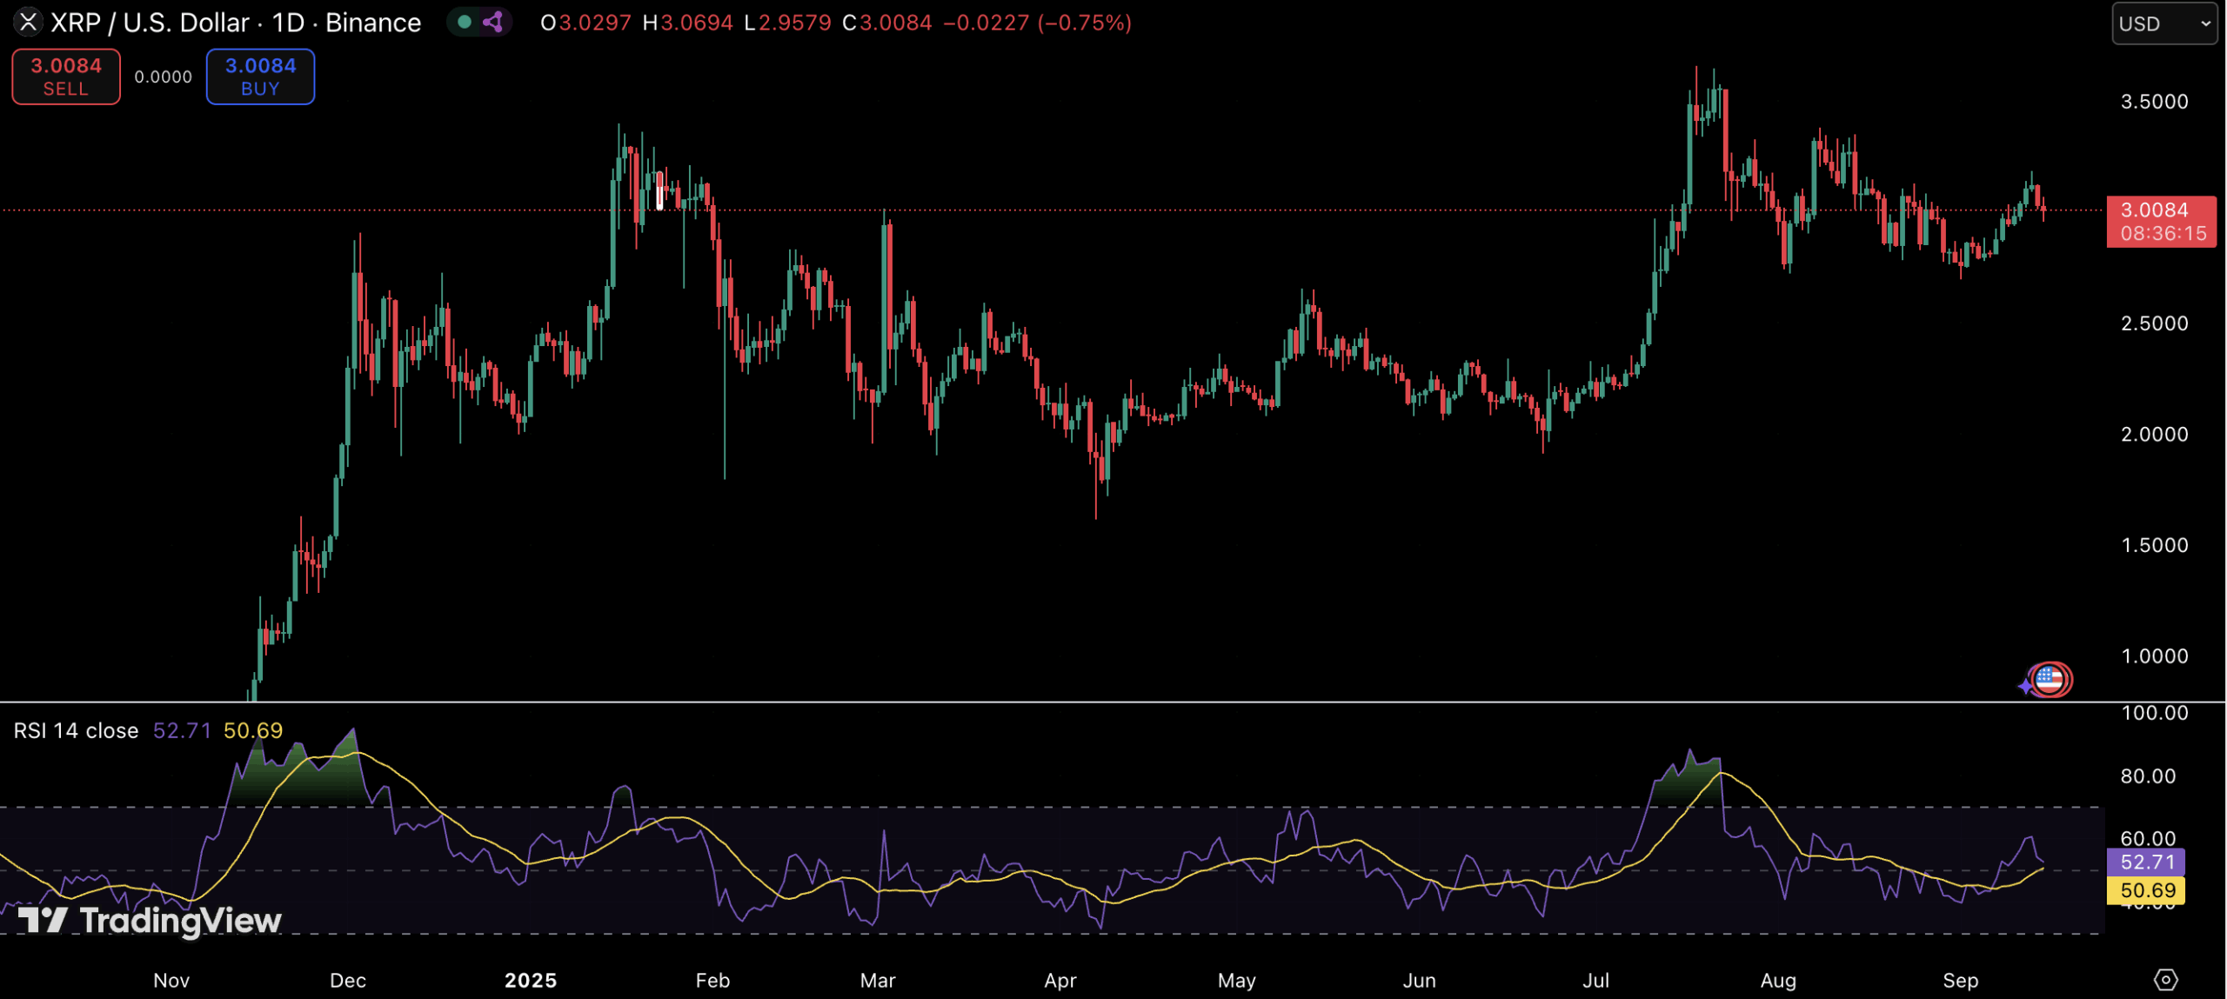Viewport: 2227px width, 999px height.
Task: Click the purple data-connection node icon
Action: coord(493,22)
